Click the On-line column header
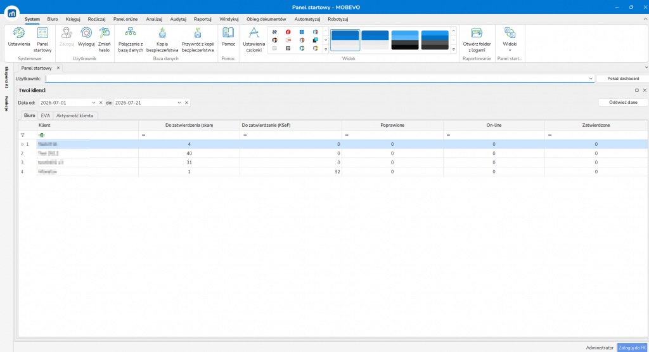The image size is (649, 352). (494, 125)
